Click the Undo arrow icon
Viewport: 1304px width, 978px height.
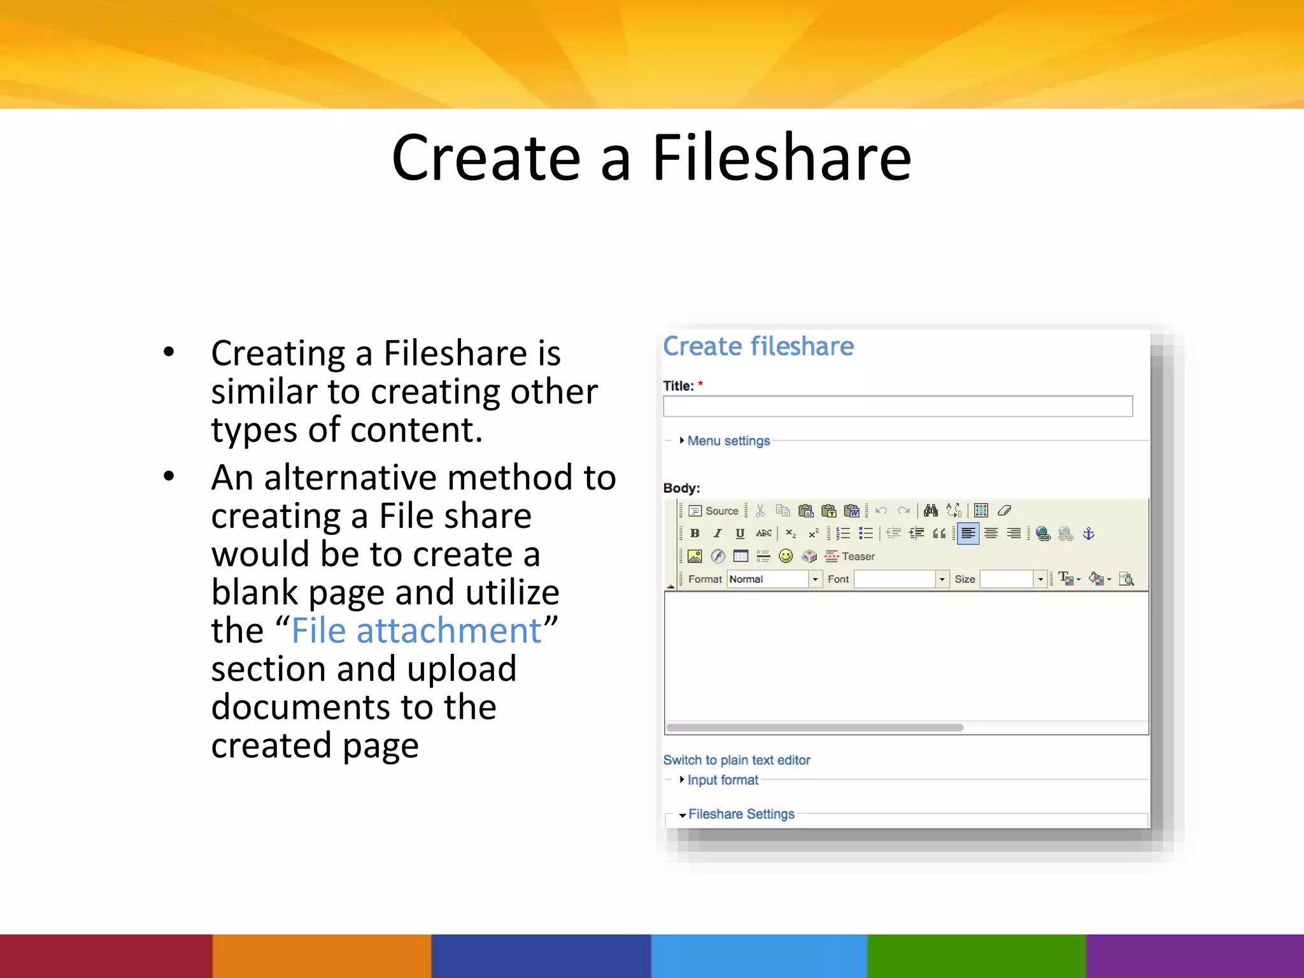(881, 511)
